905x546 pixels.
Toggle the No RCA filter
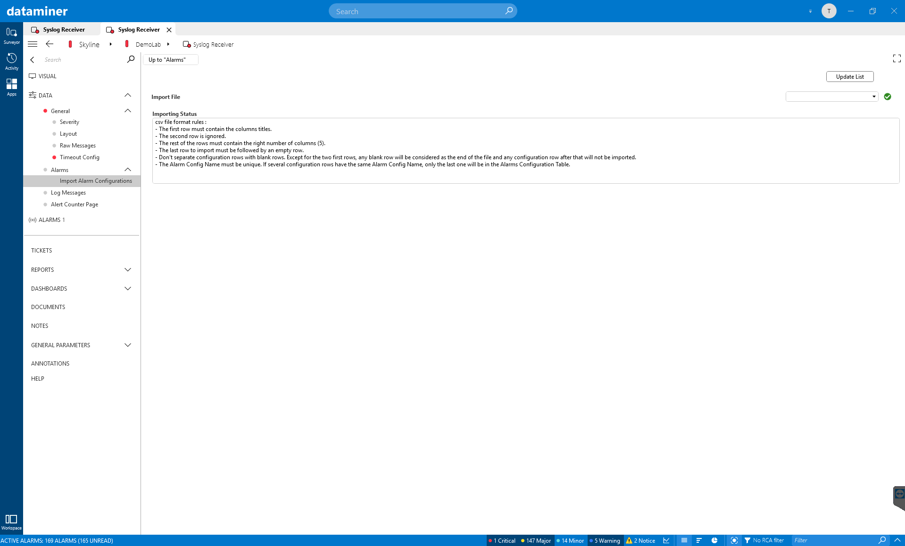(x=764, y=540)
